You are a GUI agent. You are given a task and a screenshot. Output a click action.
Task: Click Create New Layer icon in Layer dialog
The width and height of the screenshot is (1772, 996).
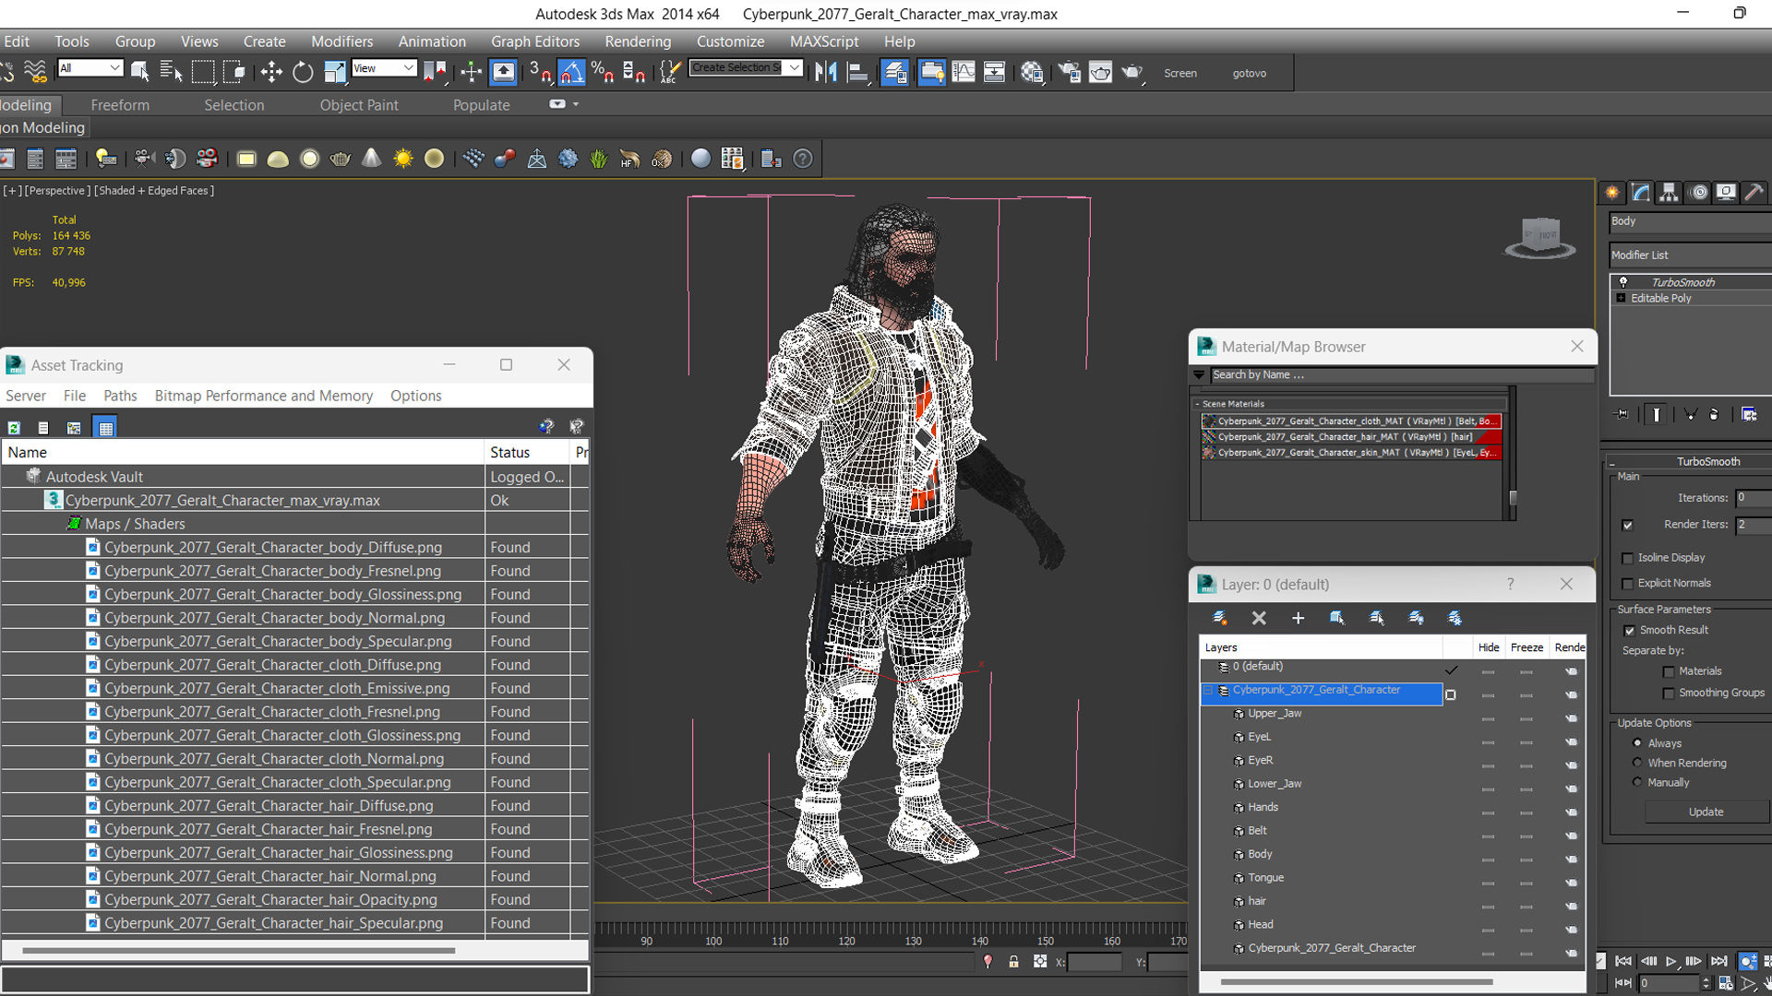1219,618
